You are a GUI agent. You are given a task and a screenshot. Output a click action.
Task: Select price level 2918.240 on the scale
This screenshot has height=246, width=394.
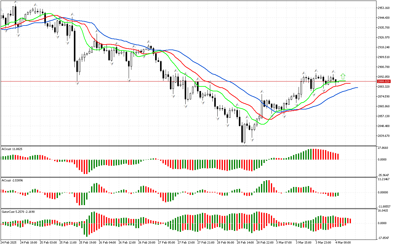384,47
